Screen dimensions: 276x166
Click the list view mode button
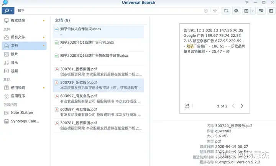tap(246, 11)
